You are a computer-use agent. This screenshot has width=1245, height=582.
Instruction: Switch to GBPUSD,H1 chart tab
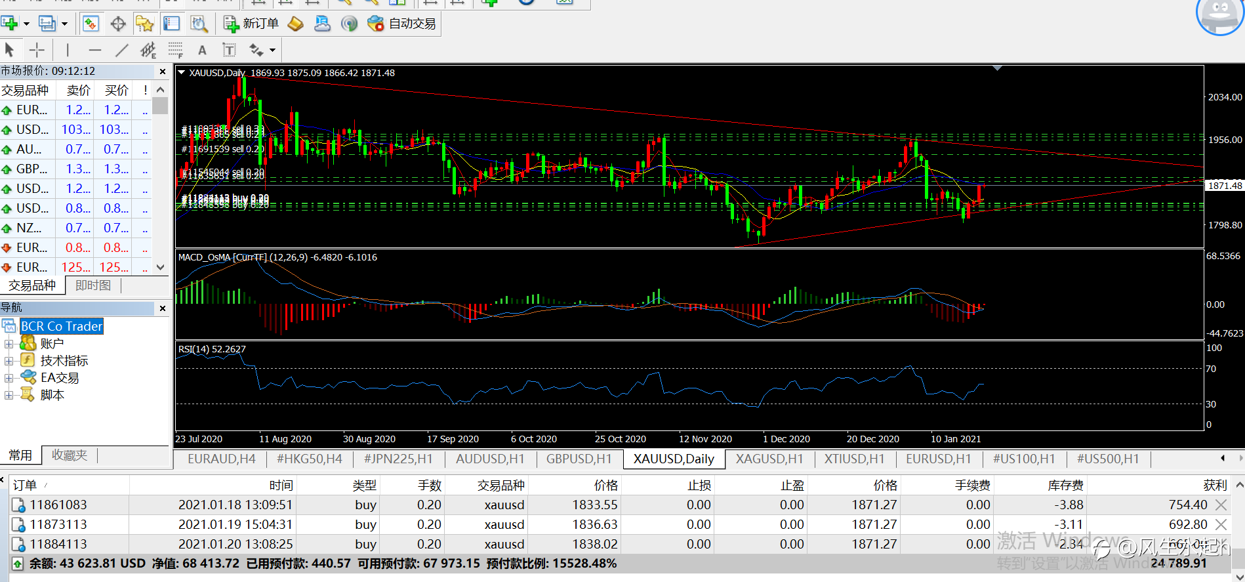(x=579, y=459)
